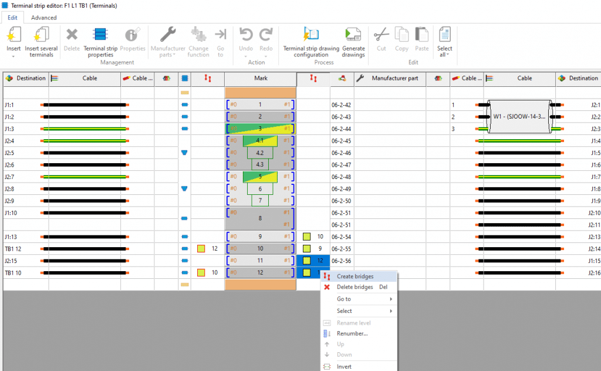Image resolution: width=601 pixels, height=371 pixels.
Task: Click the Undo icon
Action: click(x=246, y=36)
